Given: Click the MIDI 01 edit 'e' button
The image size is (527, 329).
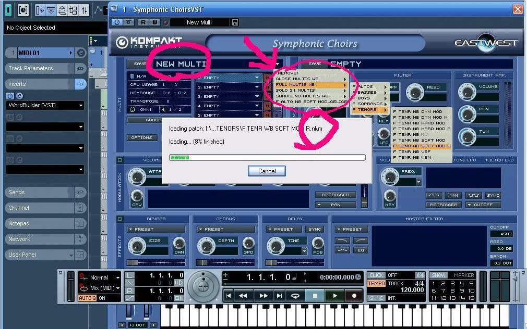Looking at the screenshot, I should pyautogui.click(x=81, y=53).
